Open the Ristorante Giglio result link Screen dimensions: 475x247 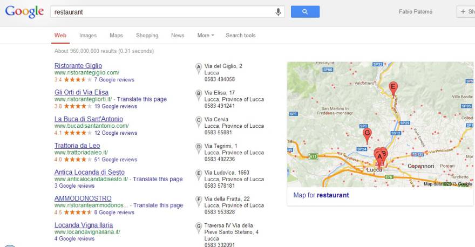pyautogui.click(x=78, y=66)
